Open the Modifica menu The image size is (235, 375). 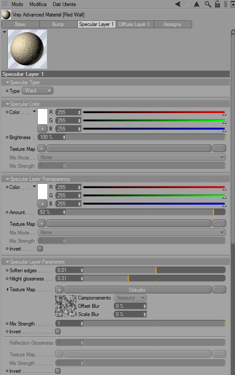point(38,4)
